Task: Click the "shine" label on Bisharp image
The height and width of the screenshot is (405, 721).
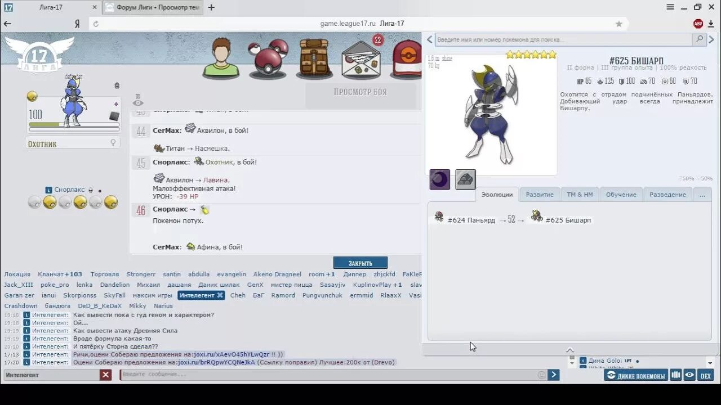Action: coord(447,58)
